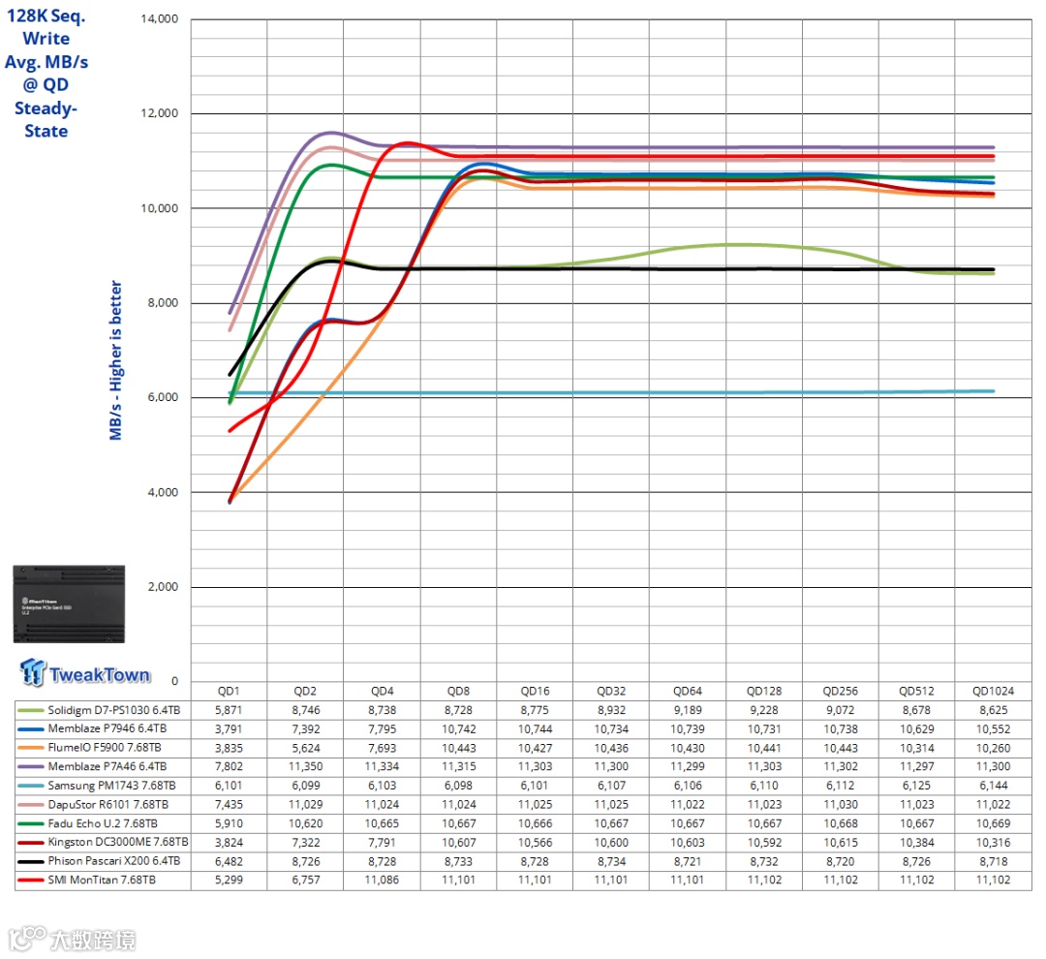Click the TweakTown logo
This screenshot has height=959, width=1046.
[x=84, y=673]
